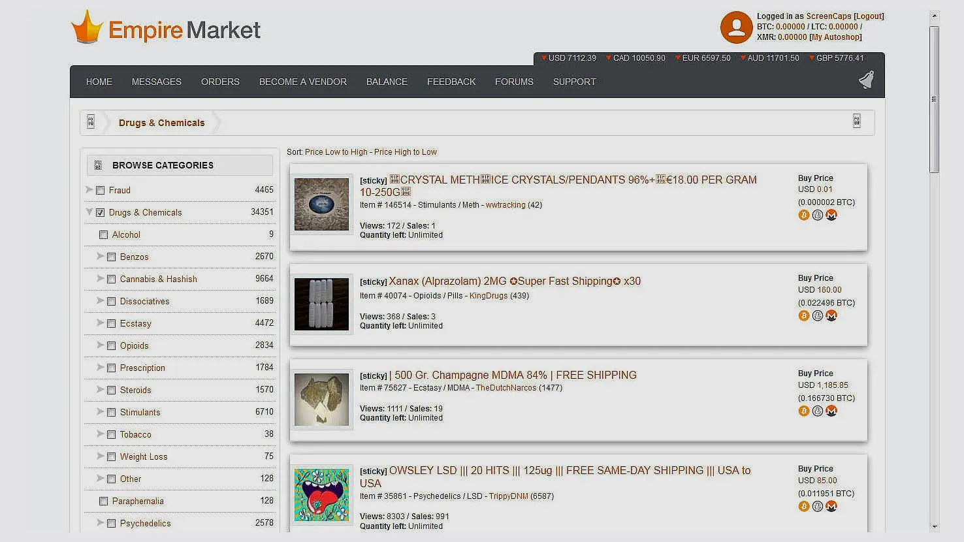Select Bitcoin icon on the wwtracking listing
Viewport: 964px width, 542px height.
click(804, 215)
